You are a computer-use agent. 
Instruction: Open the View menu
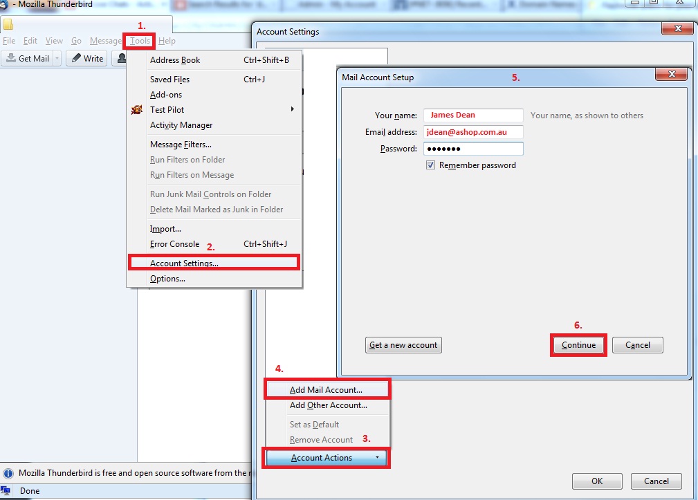click(54, 41)
